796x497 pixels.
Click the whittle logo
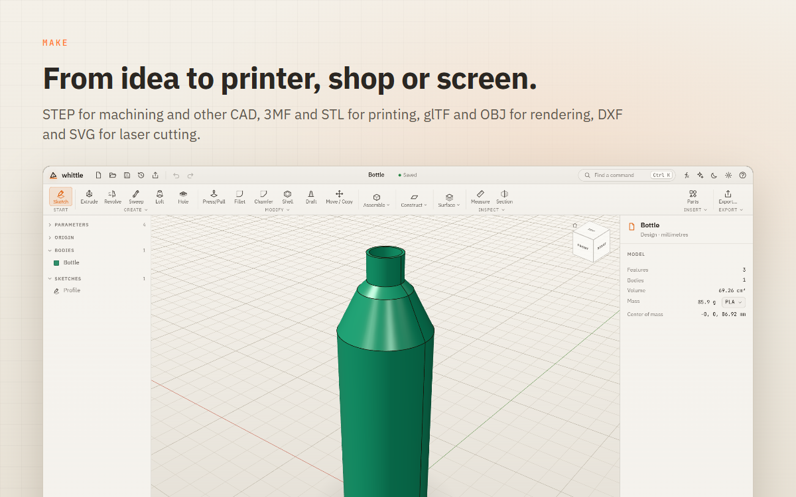tap(66, 175)
